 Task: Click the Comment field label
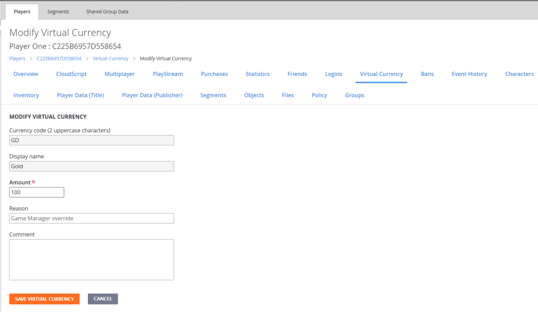click(x=22, y=234)
